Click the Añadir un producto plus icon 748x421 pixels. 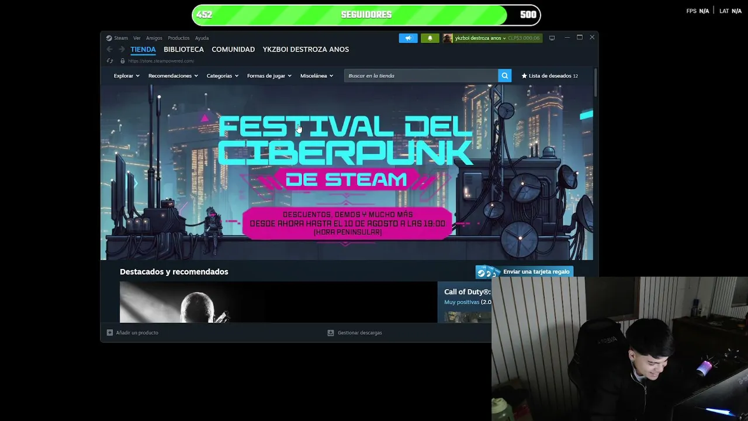tap(110, 333)
